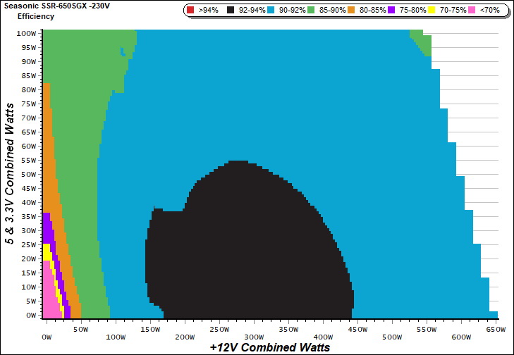Click the black 92-94% legend swatch

tap(231, 11)
